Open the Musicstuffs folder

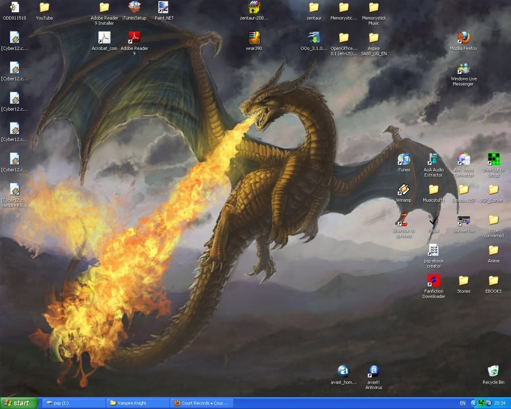[x=434, y=189]
